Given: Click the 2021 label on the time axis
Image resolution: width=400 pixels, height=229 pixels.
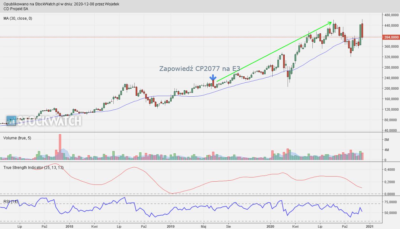Looking at the screenshot, I should coord(369,226).
